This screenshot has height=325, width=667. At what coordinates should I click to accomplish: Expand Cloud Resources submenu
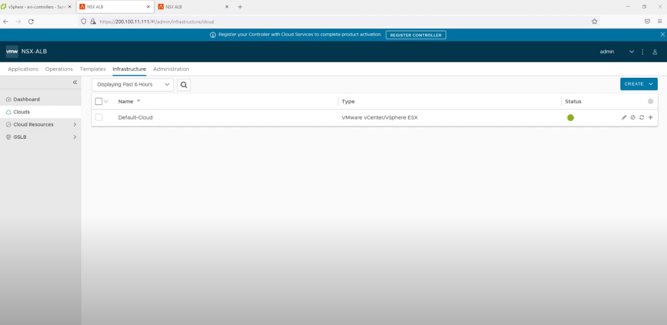pos(75,124)
